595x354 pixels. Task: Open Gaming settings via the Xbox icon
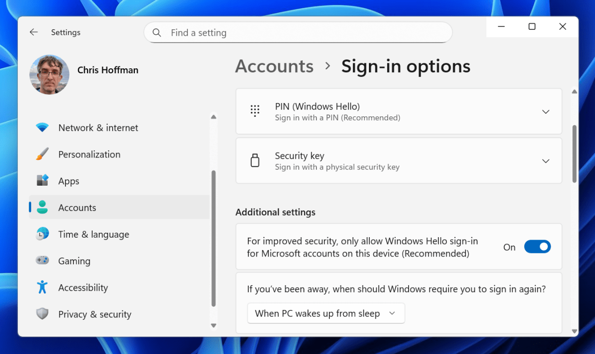[x=43, y=261]
